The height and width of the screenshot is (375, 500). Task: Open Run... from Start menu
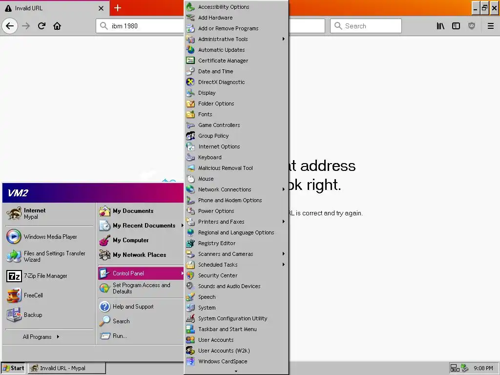pyautogui.click(x=141, y=336)
